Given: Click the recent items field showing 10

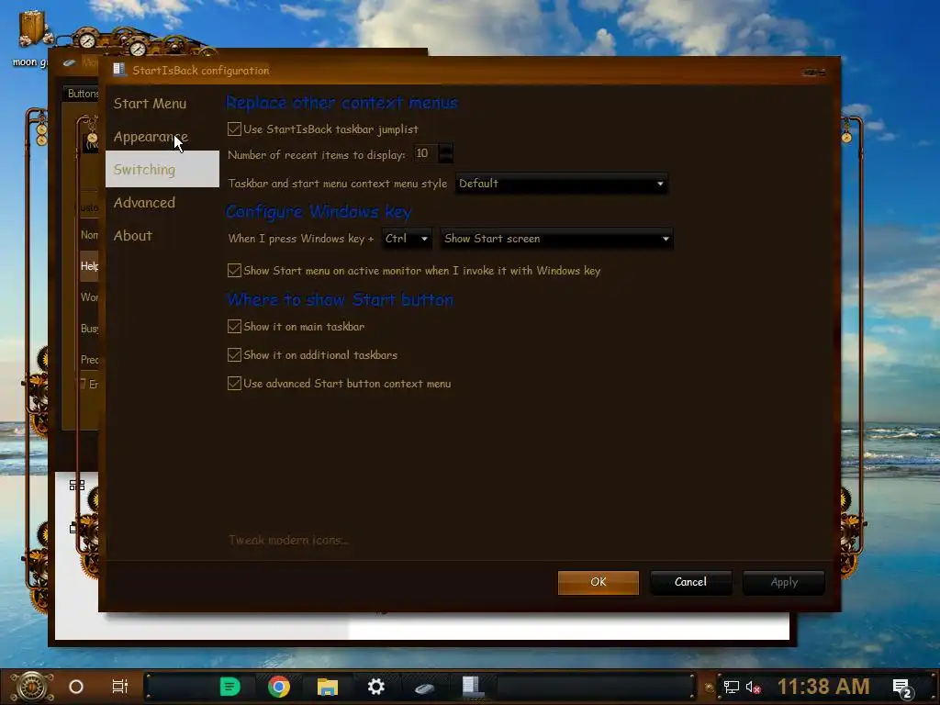Looking at the screenshot, I should [x=426, y=153].
